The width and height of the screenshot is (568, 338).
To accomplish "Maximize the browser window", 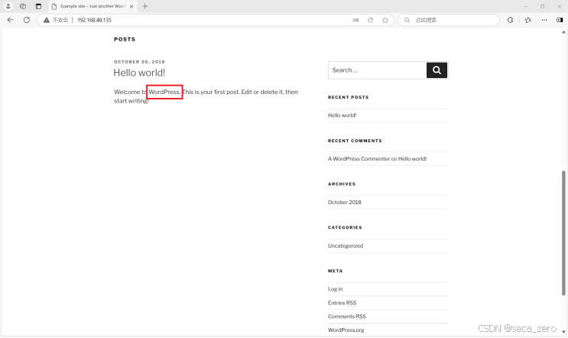I will tap(542, 6).
